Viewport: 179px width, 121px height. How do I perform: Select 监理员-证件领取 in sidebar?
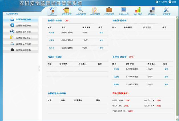[21, 44]
